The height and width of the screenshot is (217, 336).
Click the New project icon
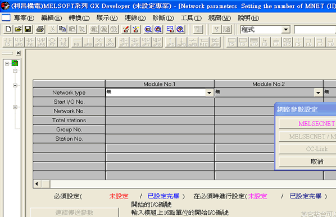[x=8, y=29]
